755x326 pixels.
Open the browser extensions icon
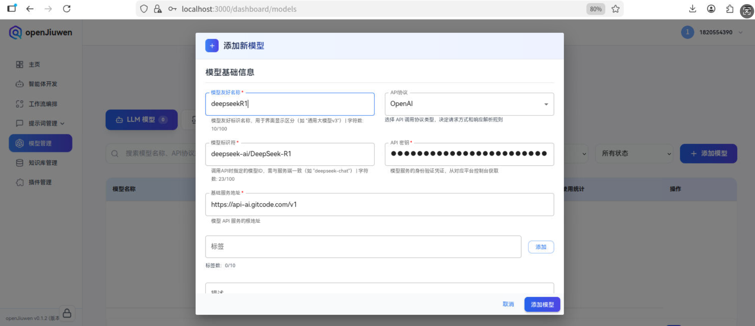click(x=730, y=9)
